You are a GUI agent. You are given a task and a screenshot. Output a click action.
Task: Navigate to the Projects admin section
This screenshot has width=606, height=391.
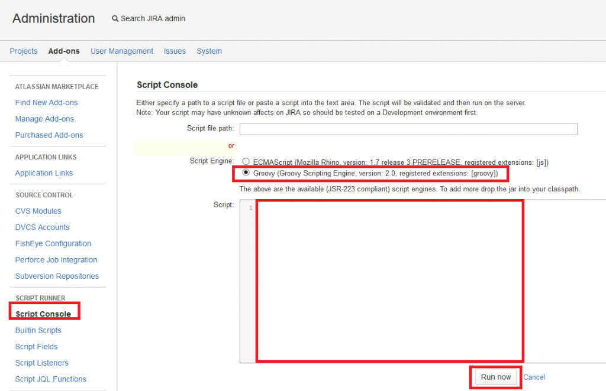coord(23,51)
